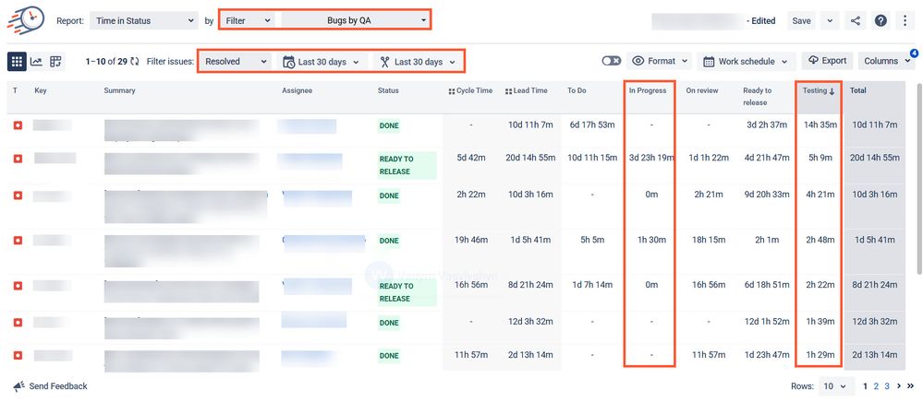The image size is (923, 402).
Task: Click the Status column header
Action: pyautogui.click(x=388, y=90)
